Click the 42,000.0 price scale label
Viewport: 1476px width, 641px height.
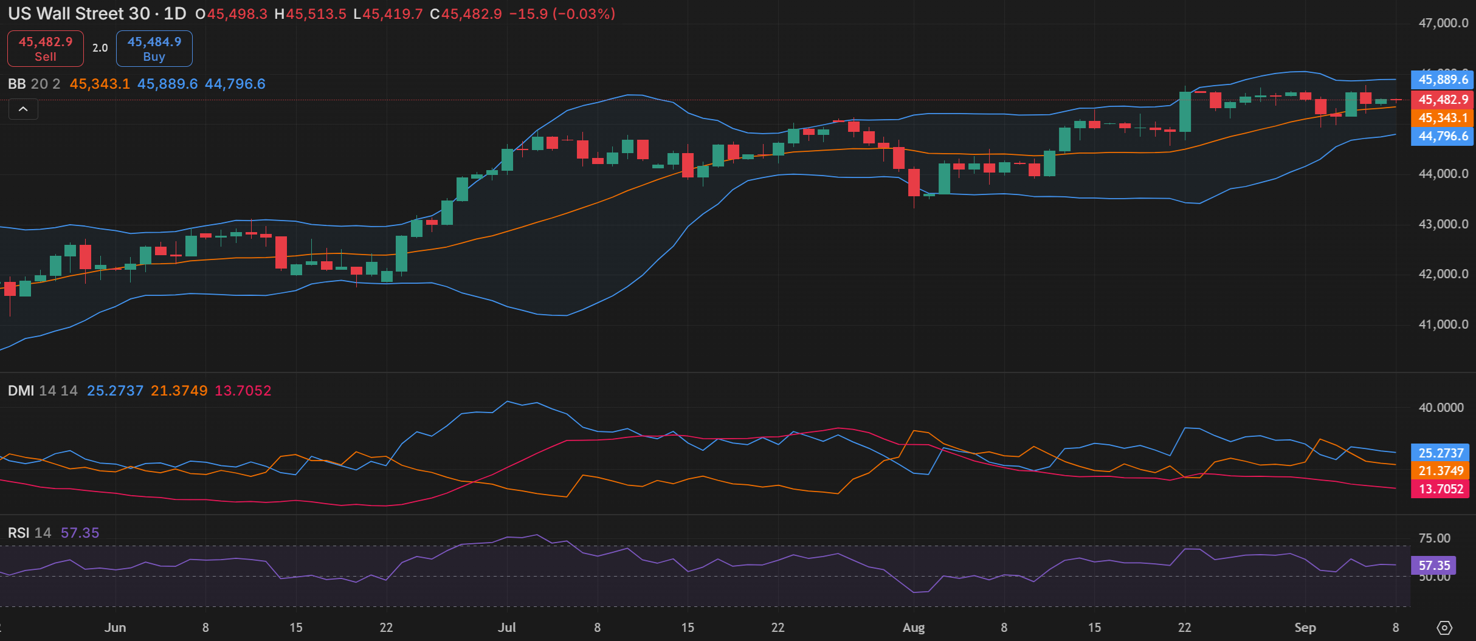pyautogui.click(x=1443, y=274)
